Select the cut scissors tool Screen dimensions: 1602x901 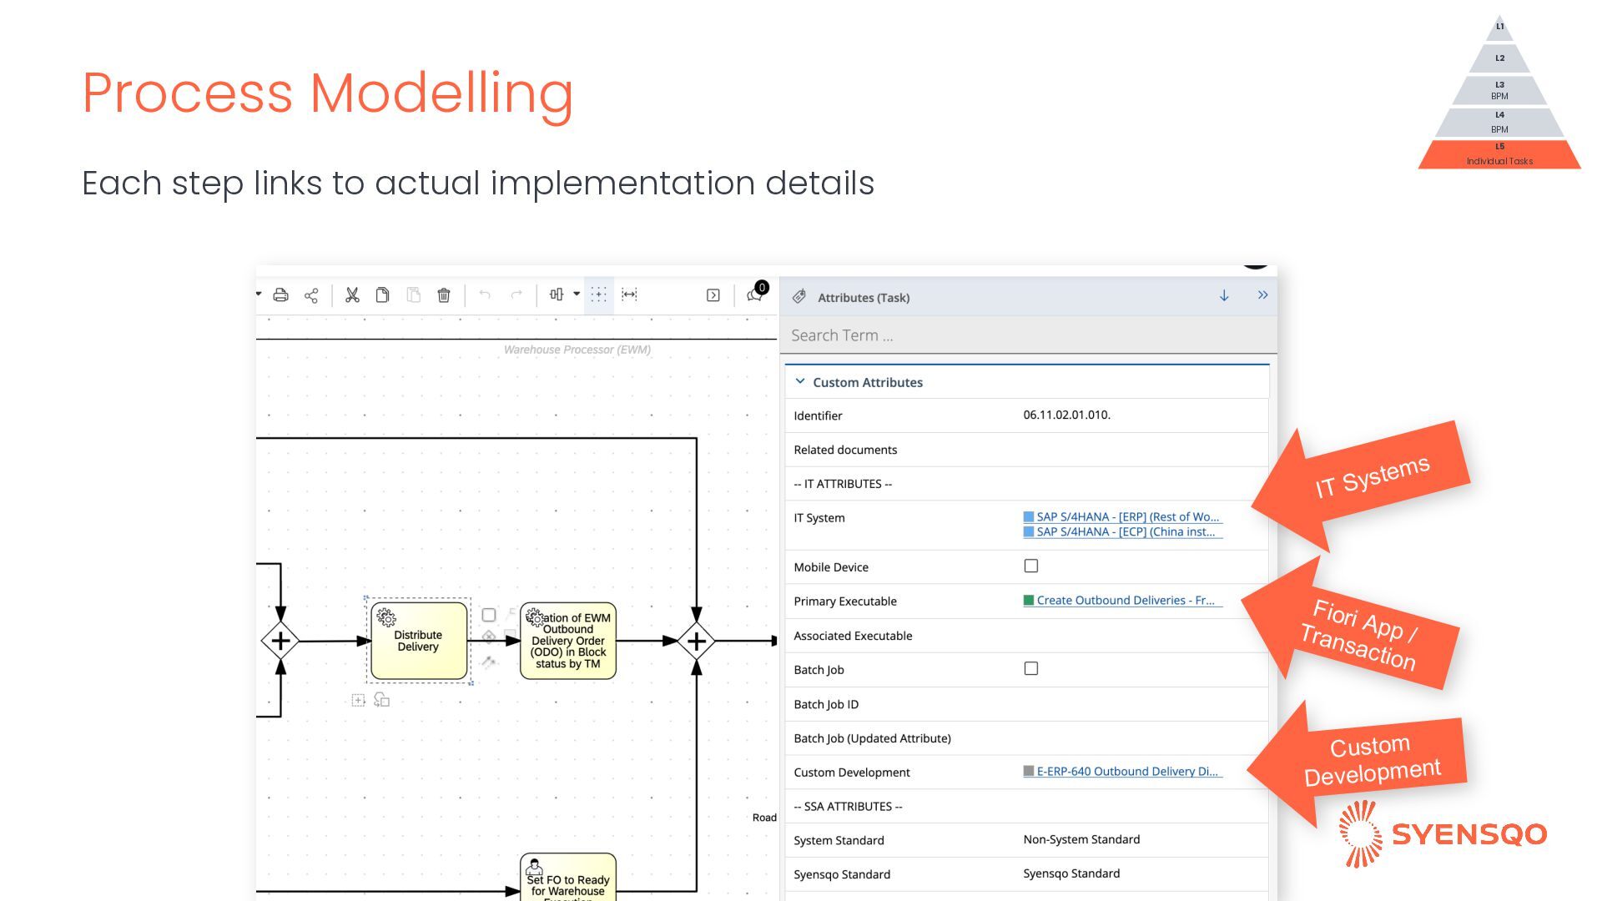(352, 295)
